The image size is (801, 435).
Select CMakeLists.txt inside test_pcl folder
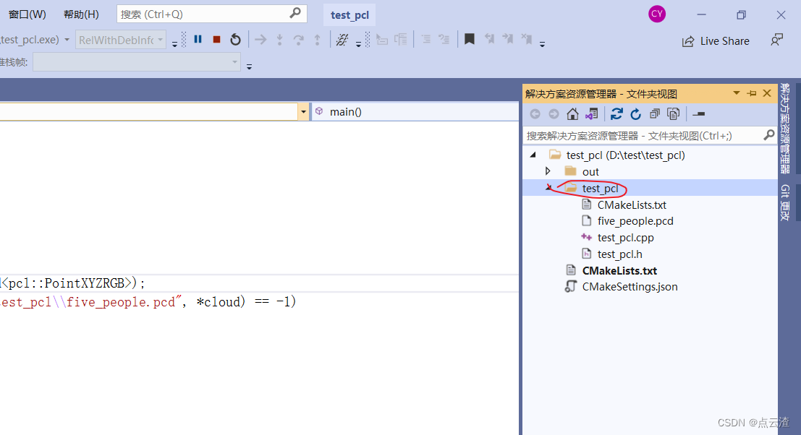[x=632, y=205]
